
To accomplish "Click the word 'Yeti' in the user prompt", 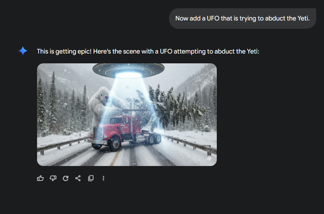I will [304, 18].
